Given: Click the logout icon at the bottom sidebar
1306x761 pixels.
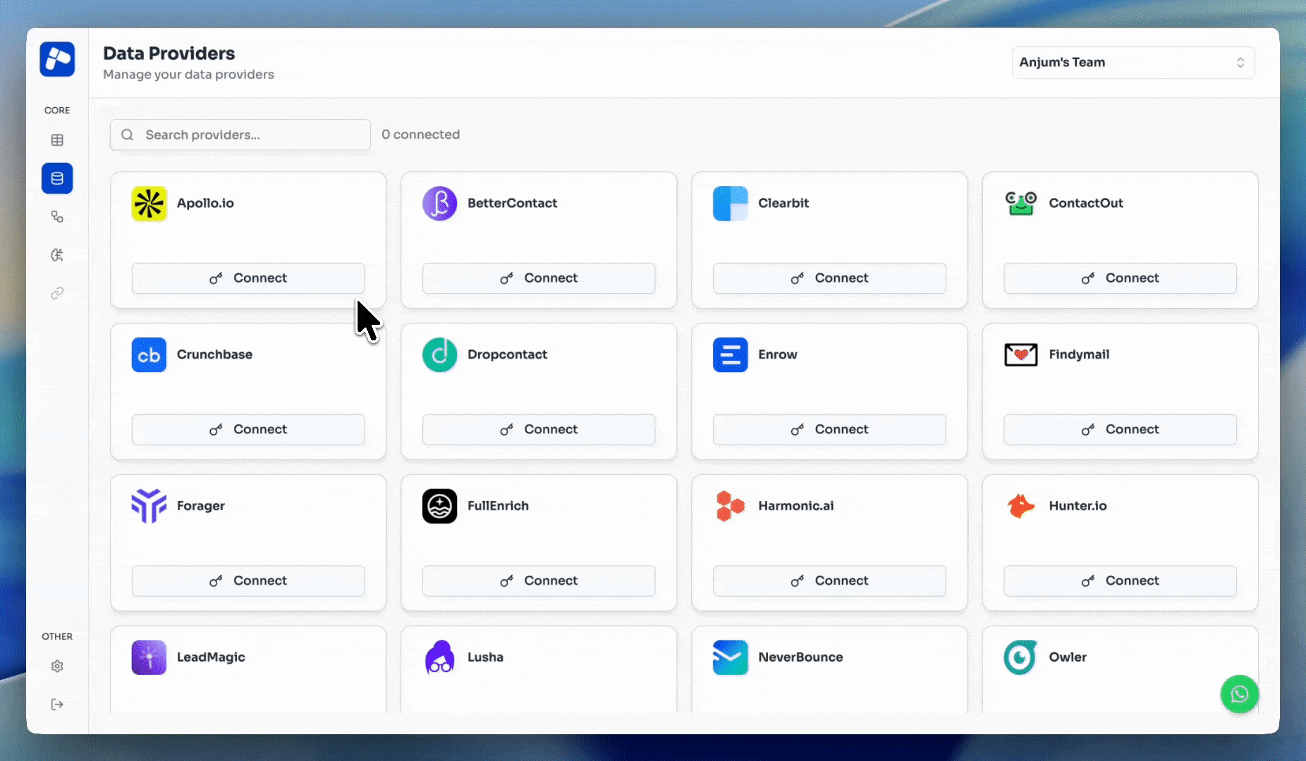Looking at the screenshot, I should 57,704.
